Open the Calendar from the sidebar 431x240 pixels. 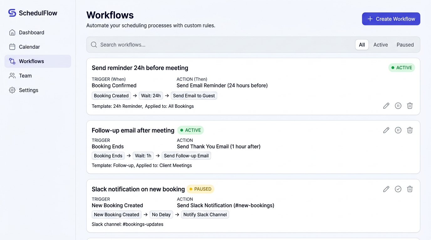pyautogui.click(x=29, y=47)
